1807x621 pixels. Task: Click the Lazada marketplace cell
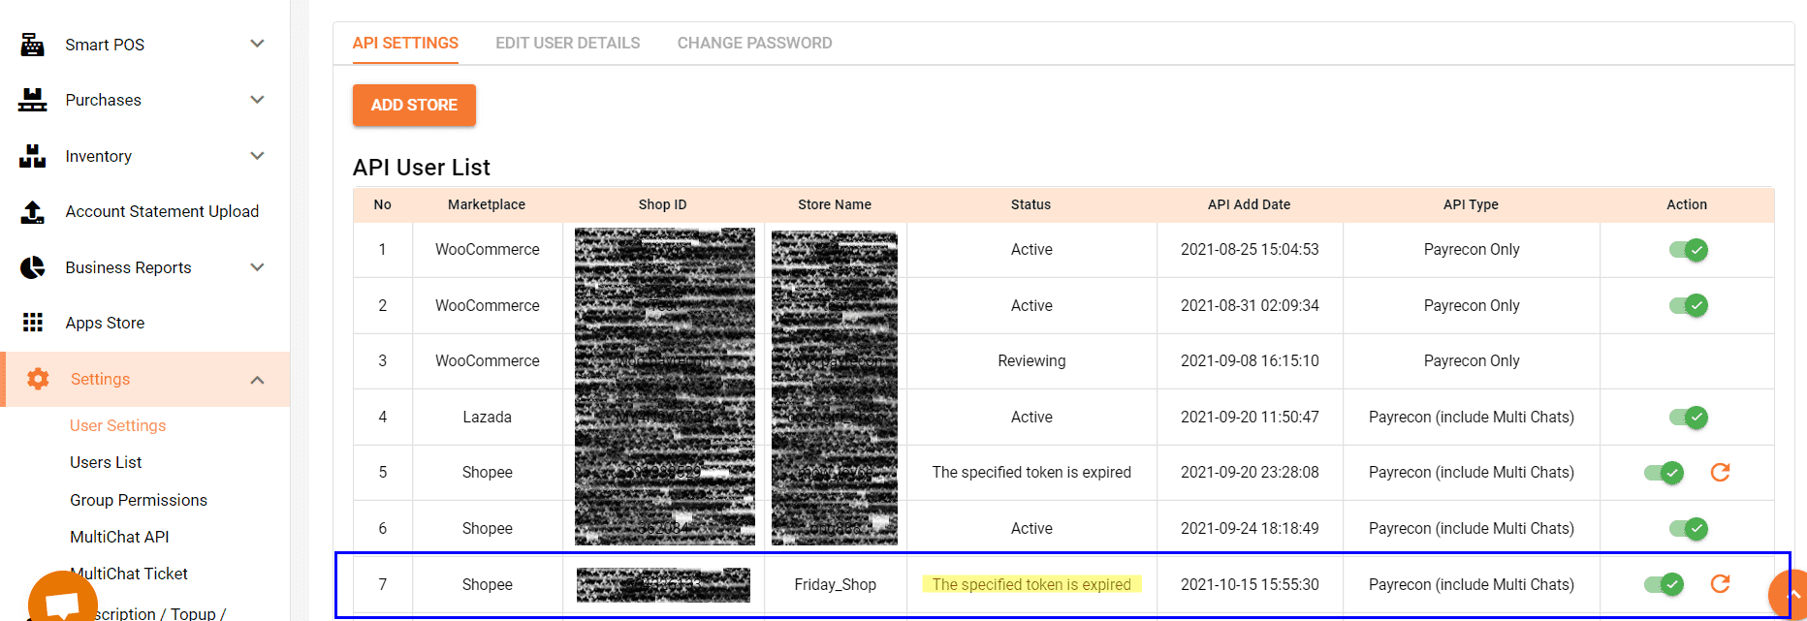click(487, 417)
